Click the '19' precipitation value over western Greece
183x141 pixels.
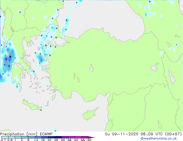[10, 57]
